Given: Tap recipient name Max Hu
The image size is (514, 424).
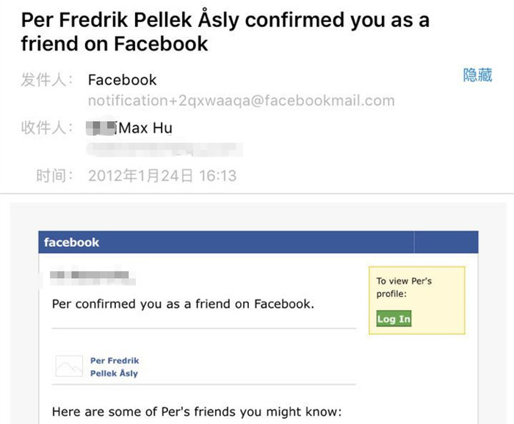Looking at the screenshot, I should (145, 128).
